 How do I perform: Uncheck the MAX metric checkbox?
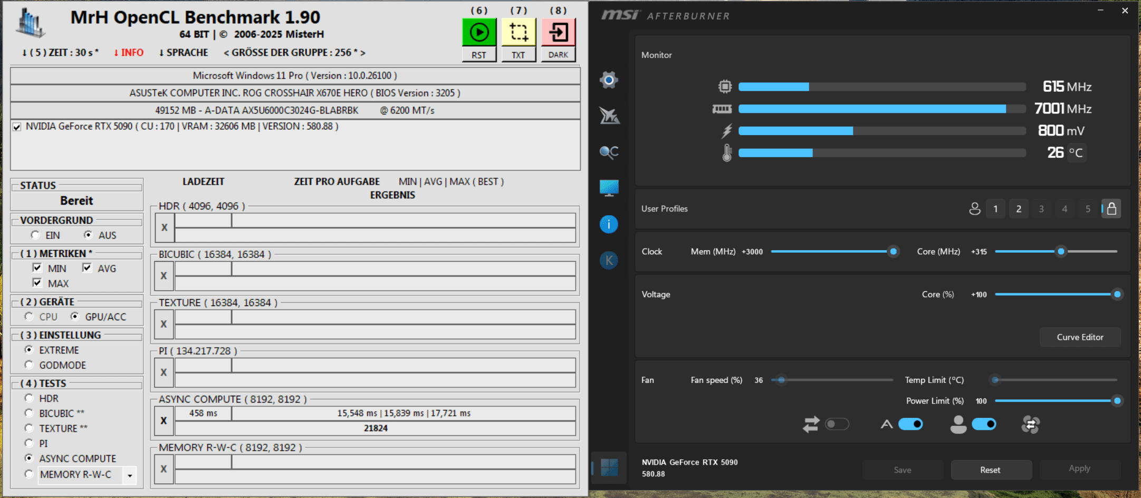pyautogui.click(x=37, y=283)
